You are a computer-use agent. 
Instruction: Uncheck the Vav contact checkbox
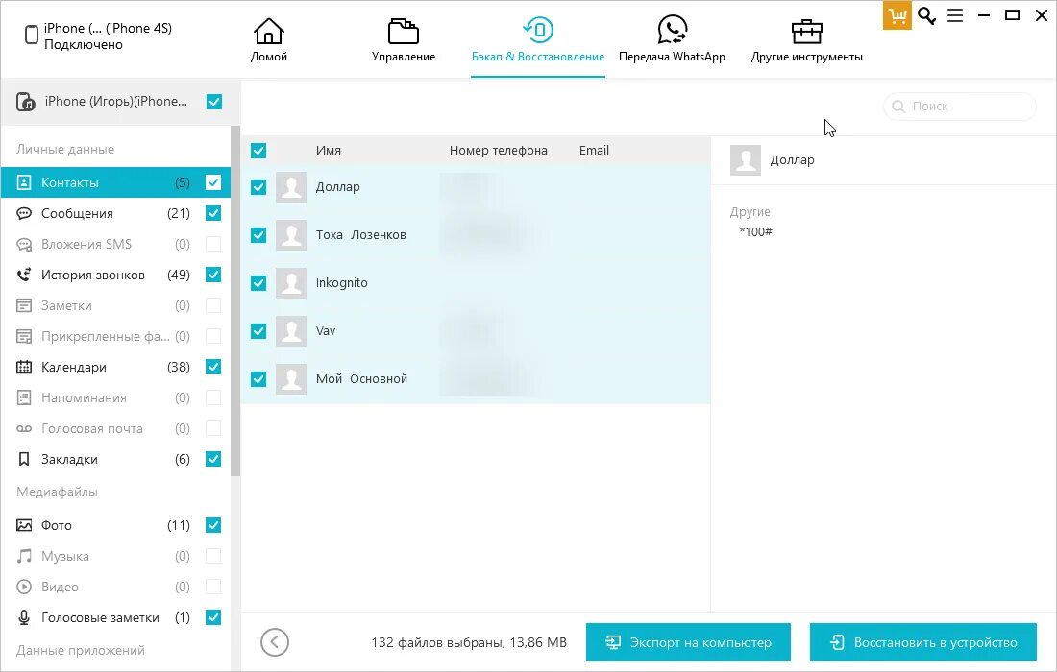coord(258,331)
